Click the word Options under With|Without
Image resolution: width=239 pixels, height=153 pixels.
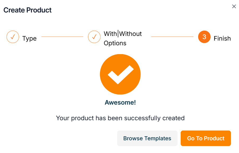point(115,43)
